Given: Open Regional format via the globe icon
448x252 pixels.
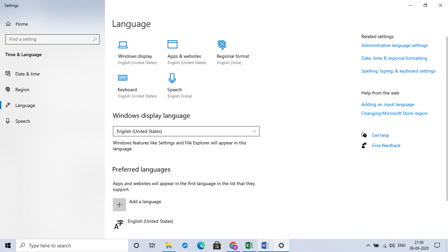Looking at the screenshot, I should (222, 45).
